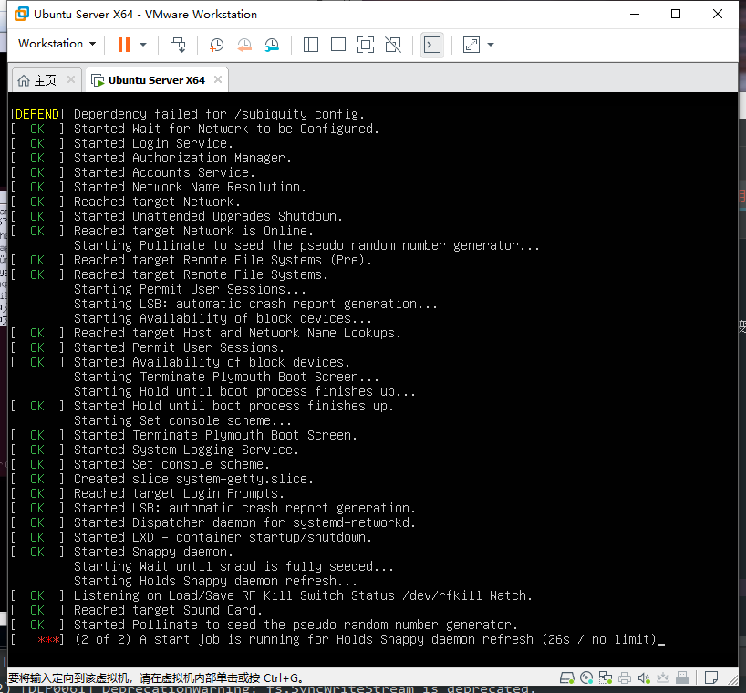
Task: Click "Started Authorization Manager." line
Action: tap(182, 158)
